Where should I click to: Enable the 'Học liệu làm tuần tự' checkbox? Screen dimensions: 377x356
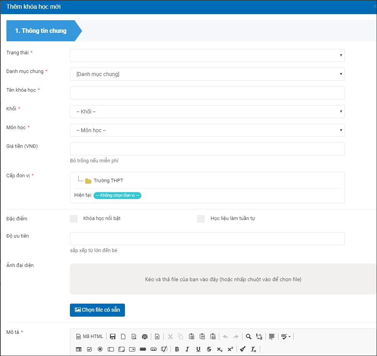tap(201, 219)
